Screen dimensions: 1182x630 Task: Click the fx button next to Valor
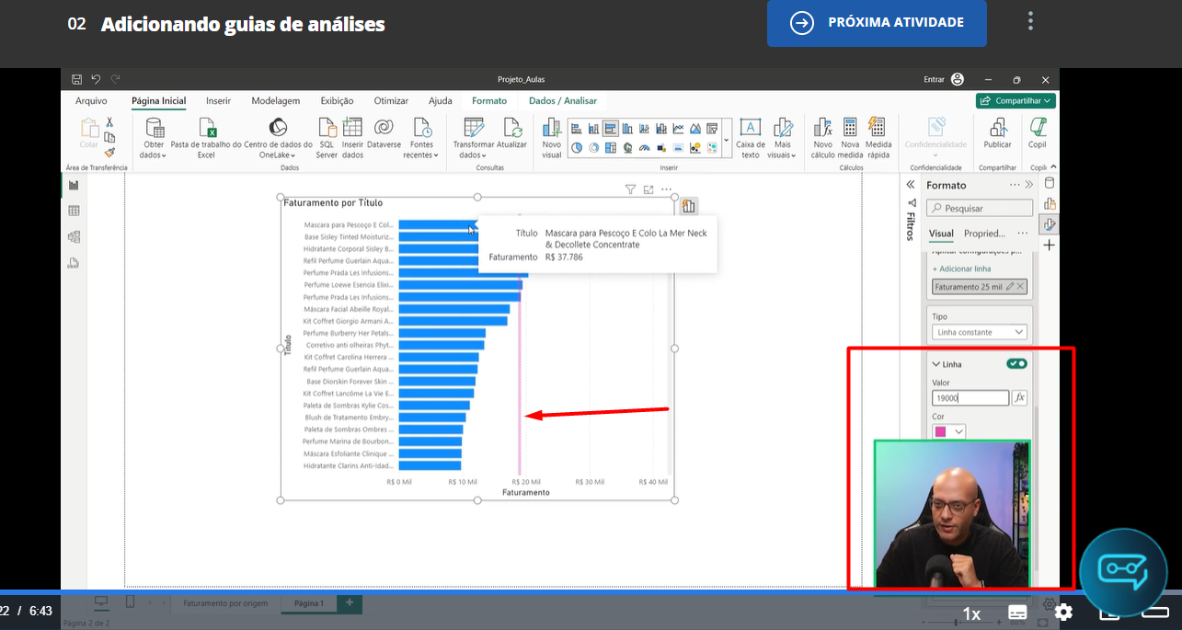click(1019, 397)
